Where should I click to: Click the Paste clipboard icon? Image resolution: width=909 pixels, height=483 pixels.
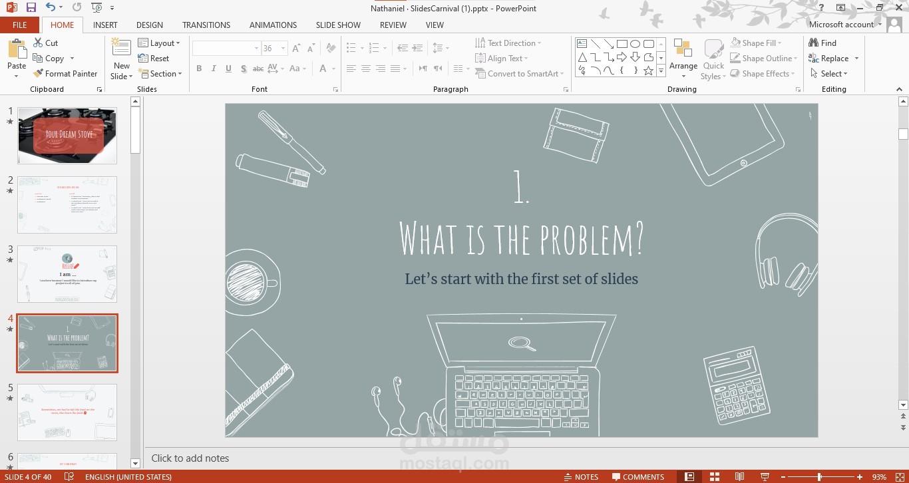click(17, 49)
